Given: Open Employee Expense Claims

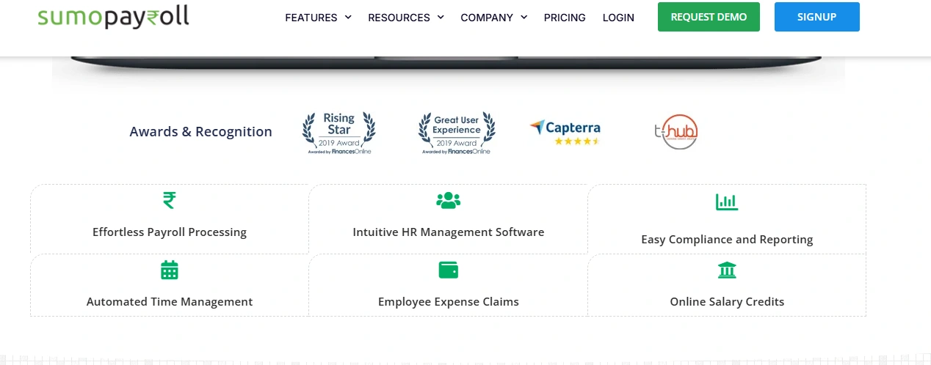Looking at the screenshot, I should pyautogui.click(x=448, y=302).
